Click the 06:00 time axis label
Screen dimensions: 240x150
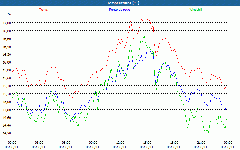(66, 143)
